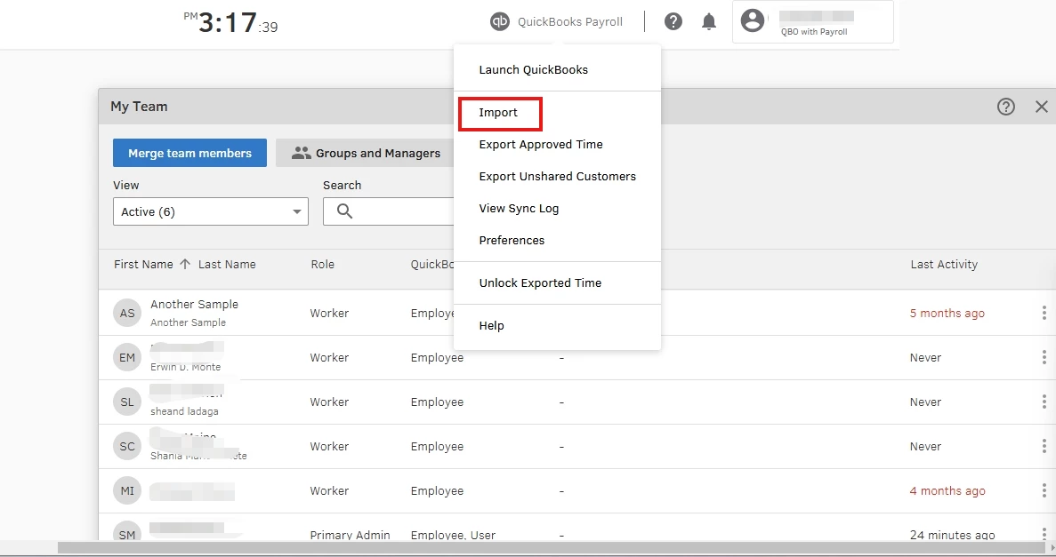1056x557 pixels.
Task: Select Export Unshared Customers
Action: pos(558,176)
